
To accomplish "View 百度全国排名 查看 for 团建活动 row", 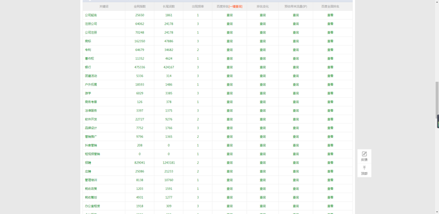I will (x=331, y=76).
